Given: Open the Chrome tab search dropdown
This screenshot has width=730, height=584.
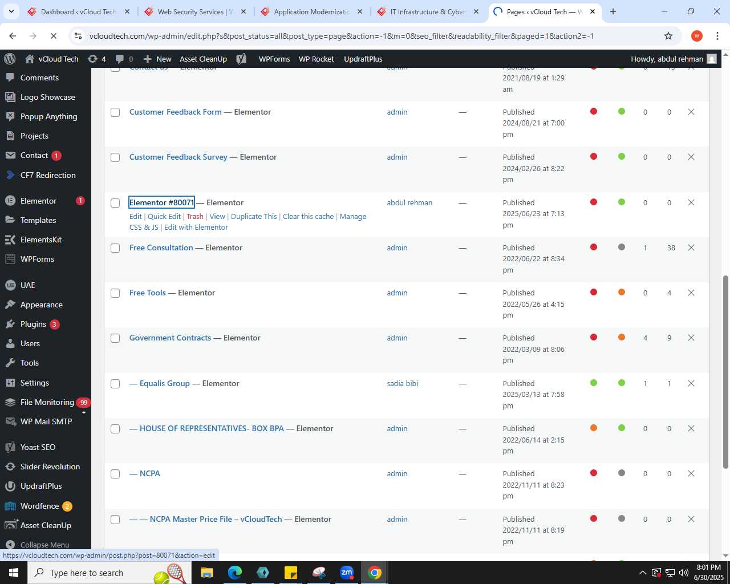Looking at the screenshot, I should [x=11, y=11].
